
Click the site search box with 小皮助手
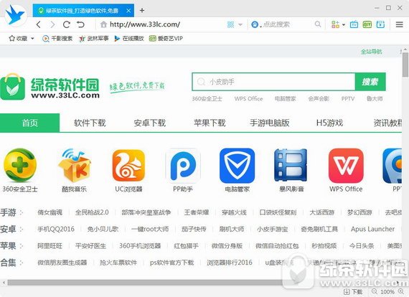pyautogui.click(x=273, y=82)
